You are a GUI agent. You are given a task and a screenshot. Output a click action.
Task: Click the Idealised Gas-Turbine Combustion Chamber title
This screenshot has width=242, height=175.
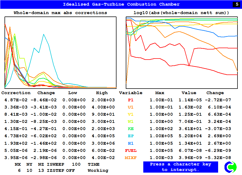121,4
